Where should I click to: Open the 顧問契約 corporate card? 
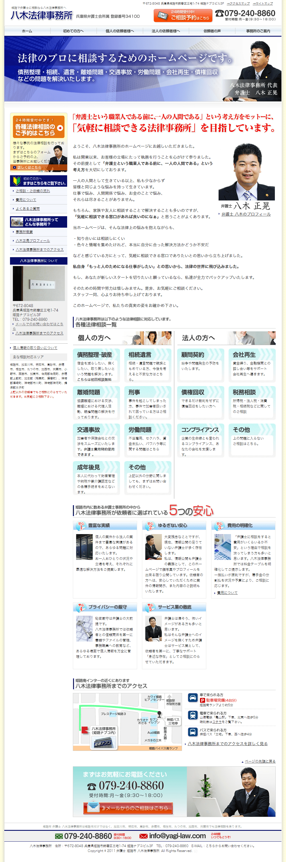click(x=201, y=365)
